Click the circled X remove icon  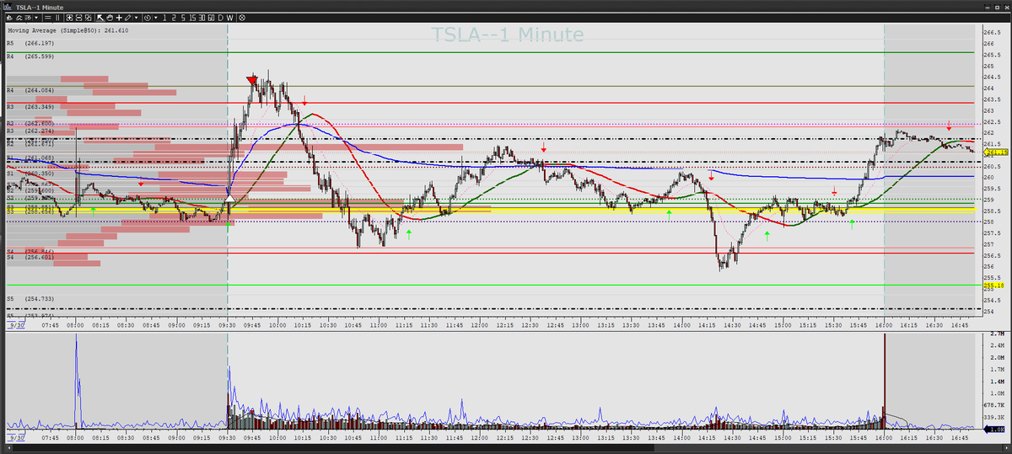point(242,18)
